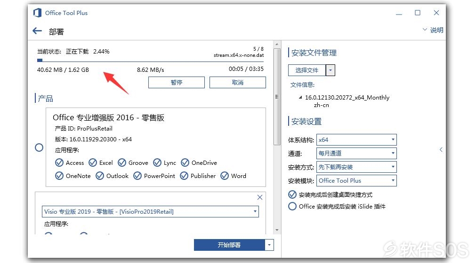Open the 开始部署 dropdown arrow
476x263 pixels.
[x=269, y=245]
